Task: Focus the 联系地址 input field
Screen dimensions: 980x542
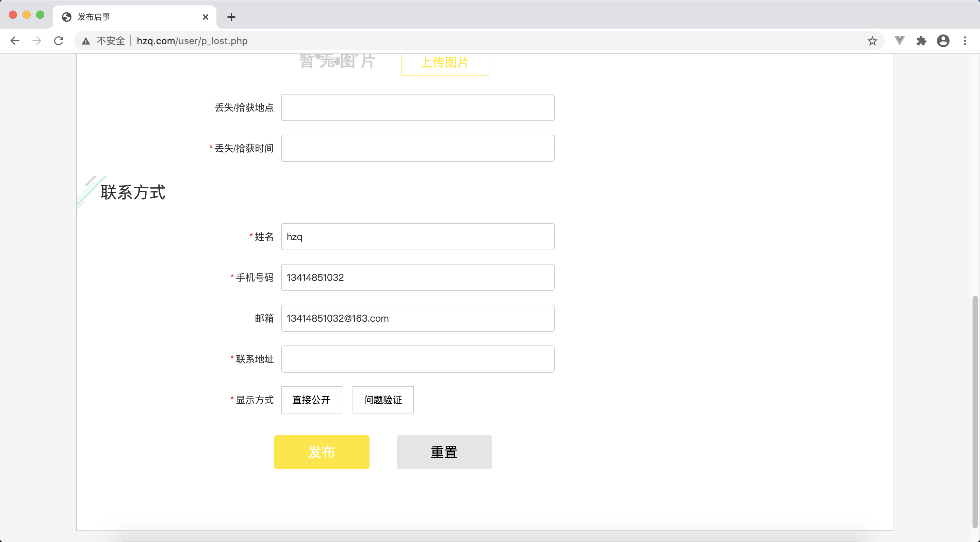Action: click(x=417, y=359)
